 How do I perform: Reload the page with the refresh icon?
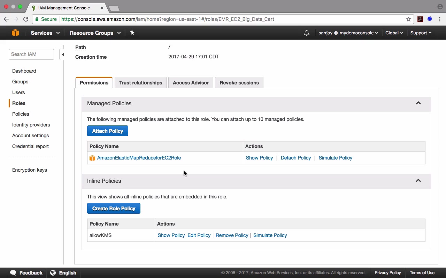coord(26,19)
